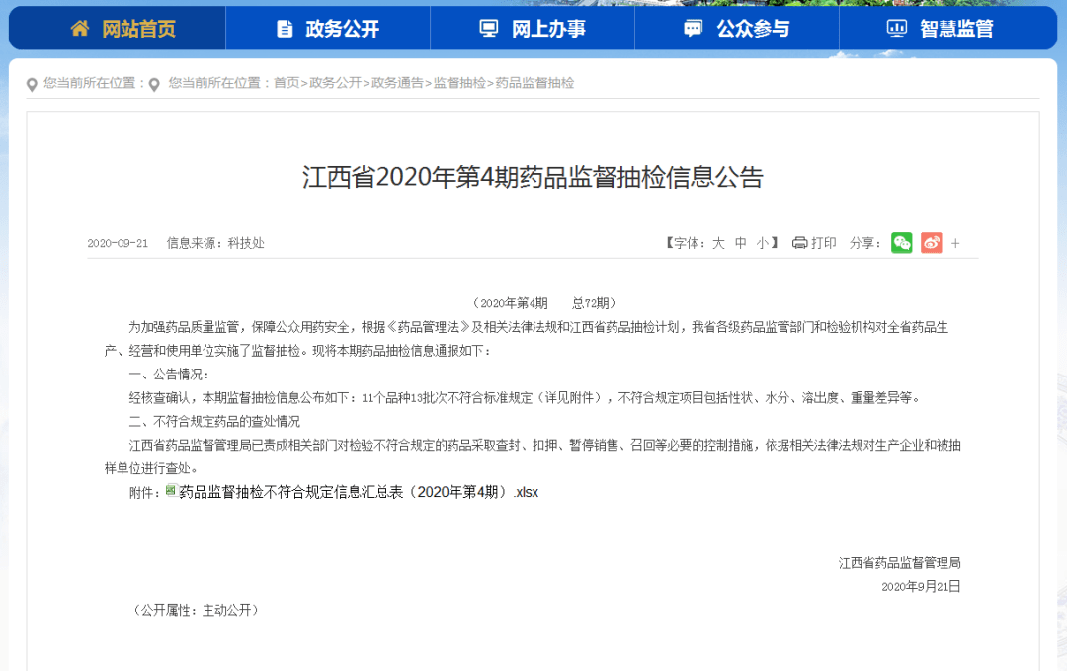This screenshot has height=671, width=1067.
Task: Open 政务通告 breadcrumb link
Action: pos(397,83)
